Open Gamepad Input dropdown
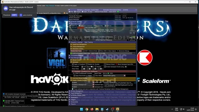 83,87
